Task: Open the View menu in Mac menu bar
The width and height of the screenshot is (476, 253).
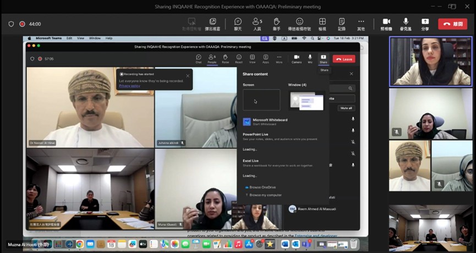Action: coord(80,38)
